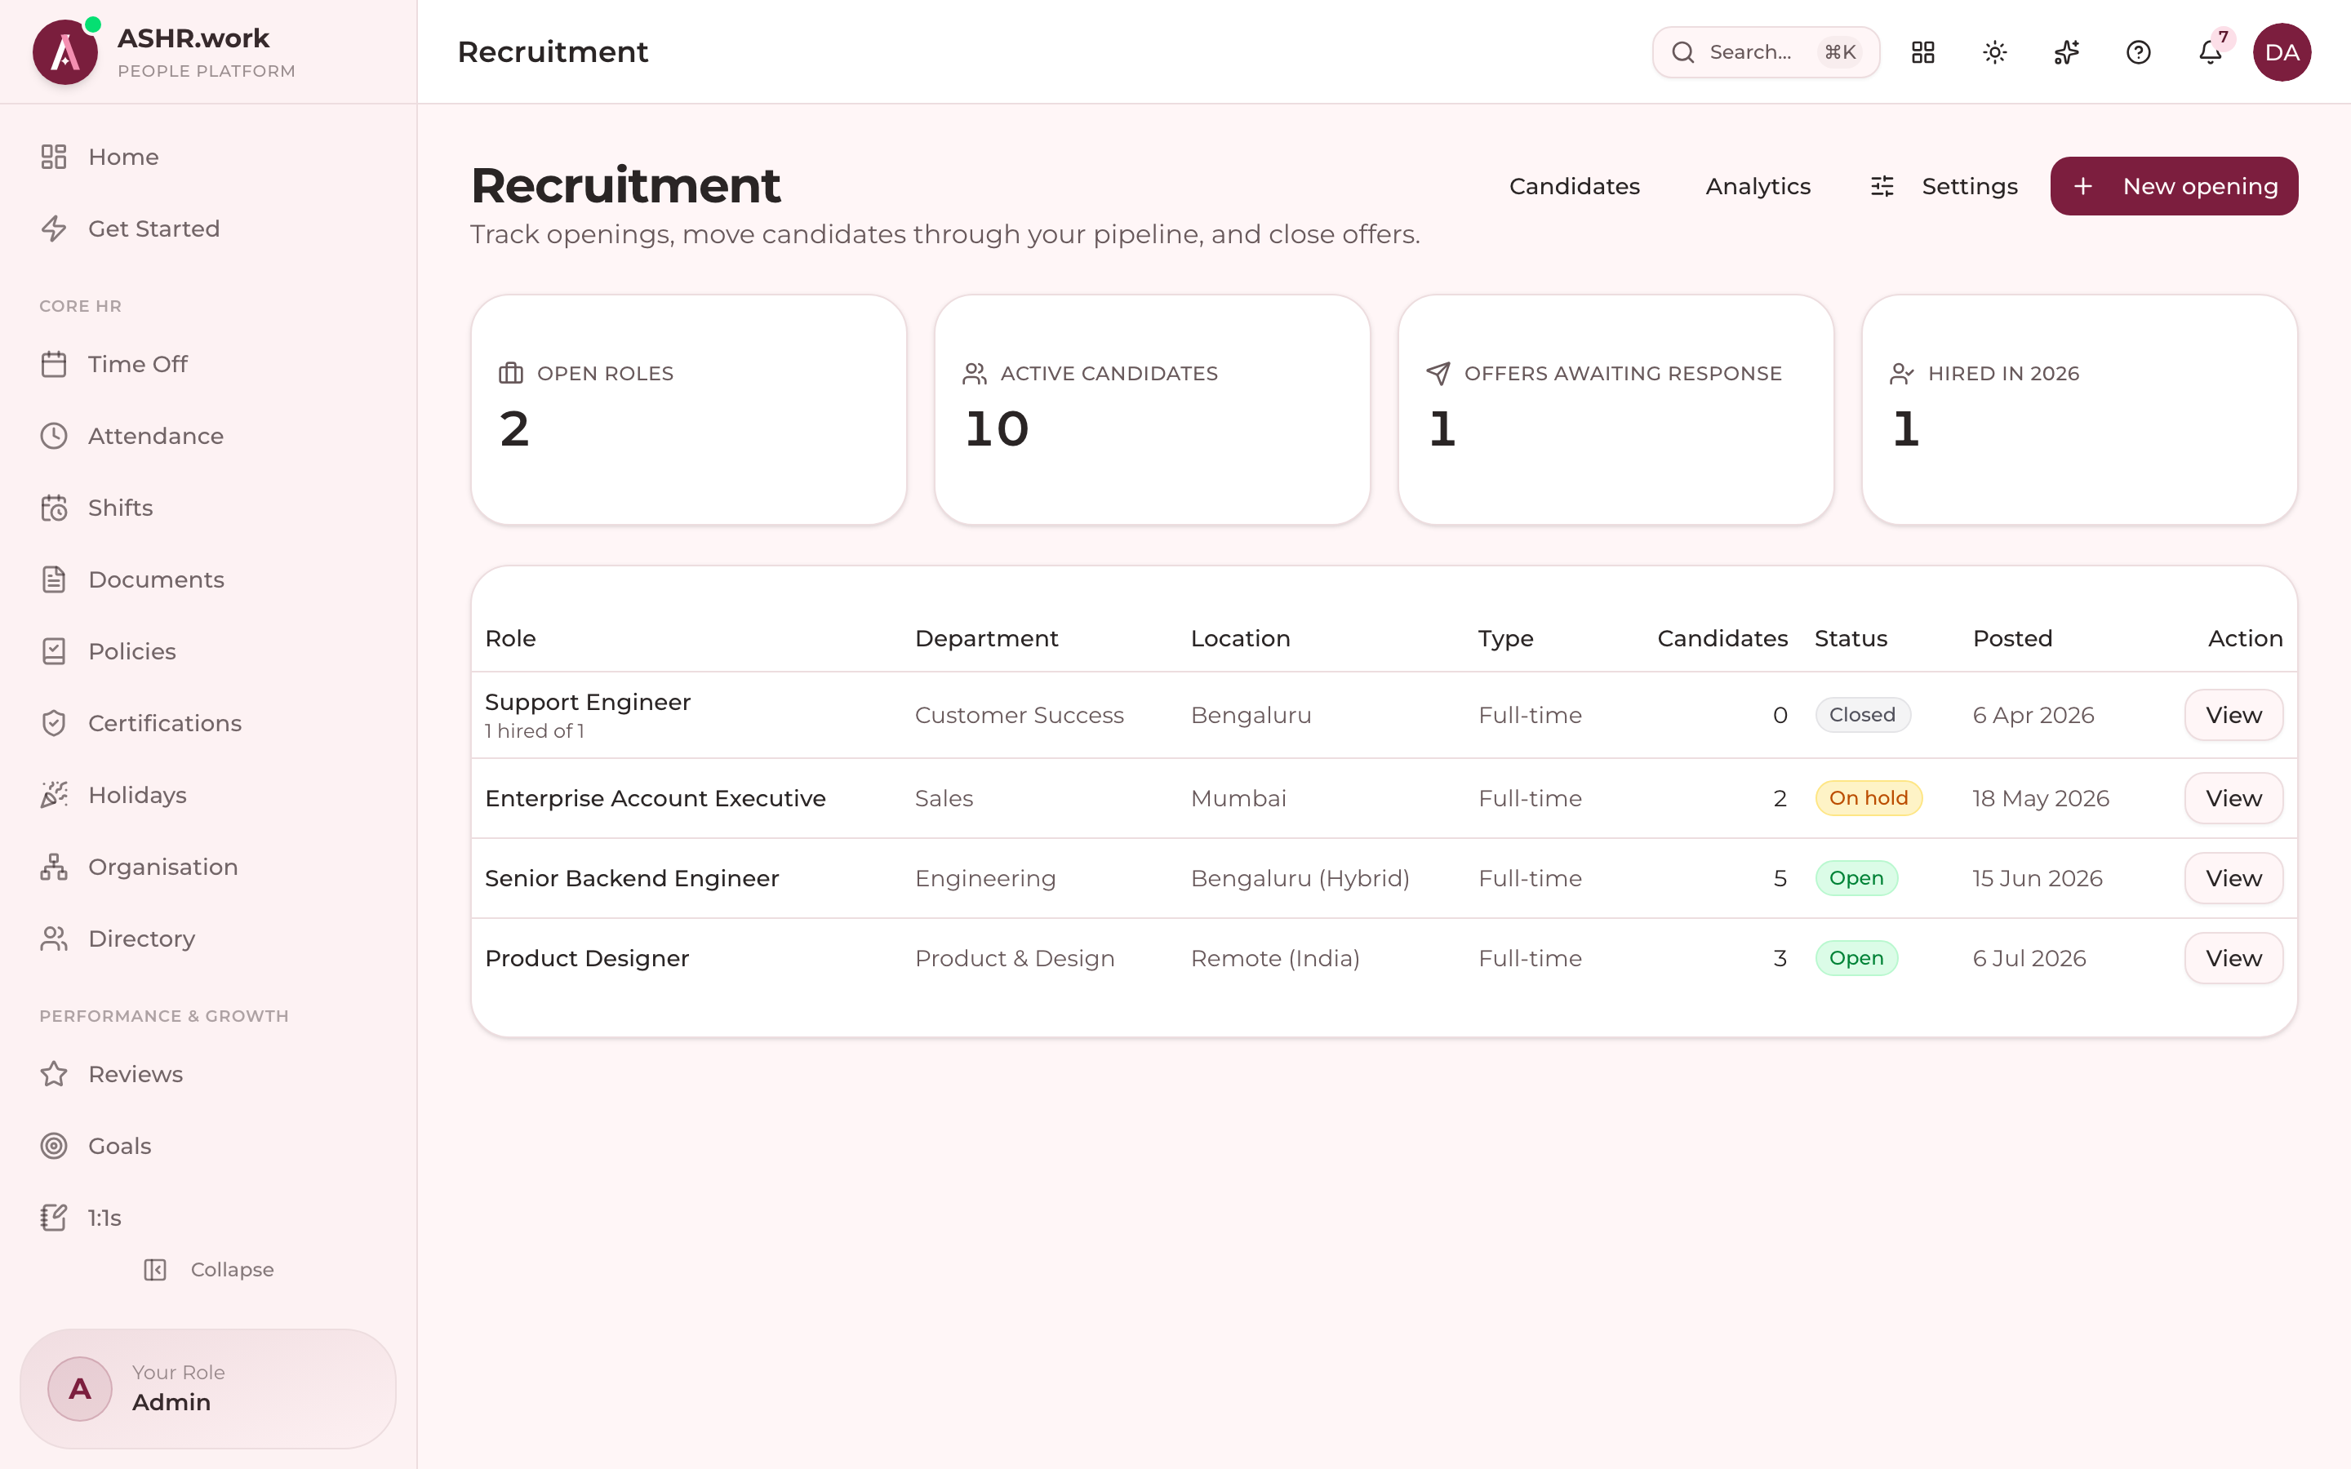Click the ASHR.work logo icon
Image resolution: width=2351 pixels, height=1469 pixels.
point(65,52)
